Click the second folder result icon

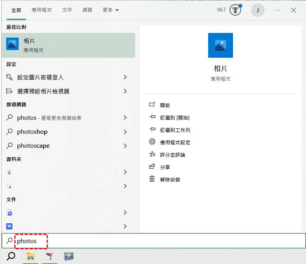[x=9, y=186]
